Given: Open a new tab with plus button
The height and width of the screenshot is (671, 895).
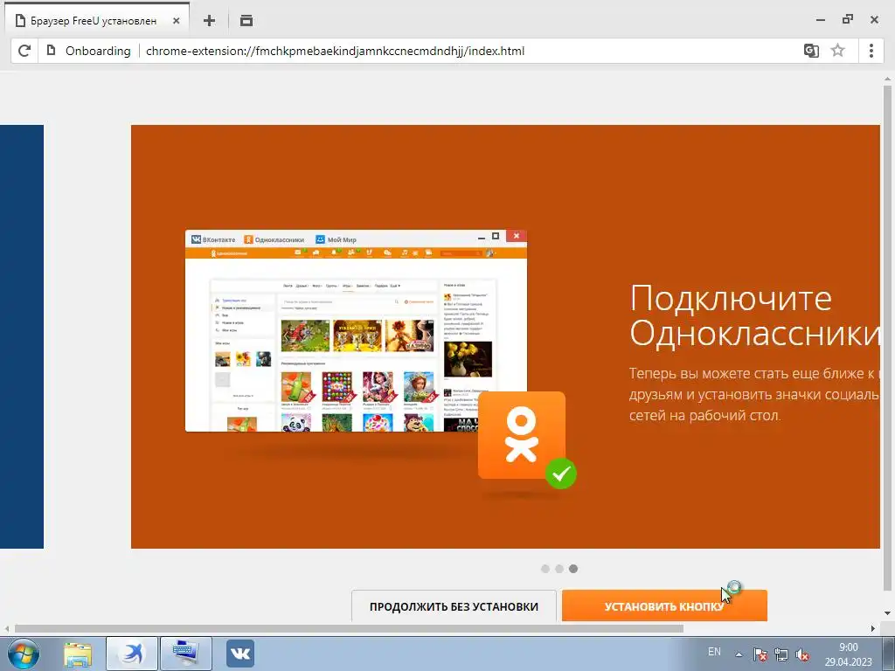Looking at the screenshot, I should coord(210,21).
